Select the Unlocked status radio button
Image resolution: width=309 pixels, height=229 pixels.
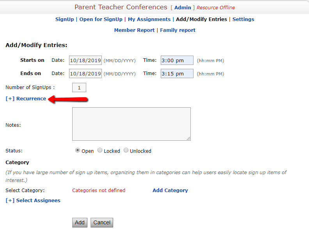coord(126,150)
